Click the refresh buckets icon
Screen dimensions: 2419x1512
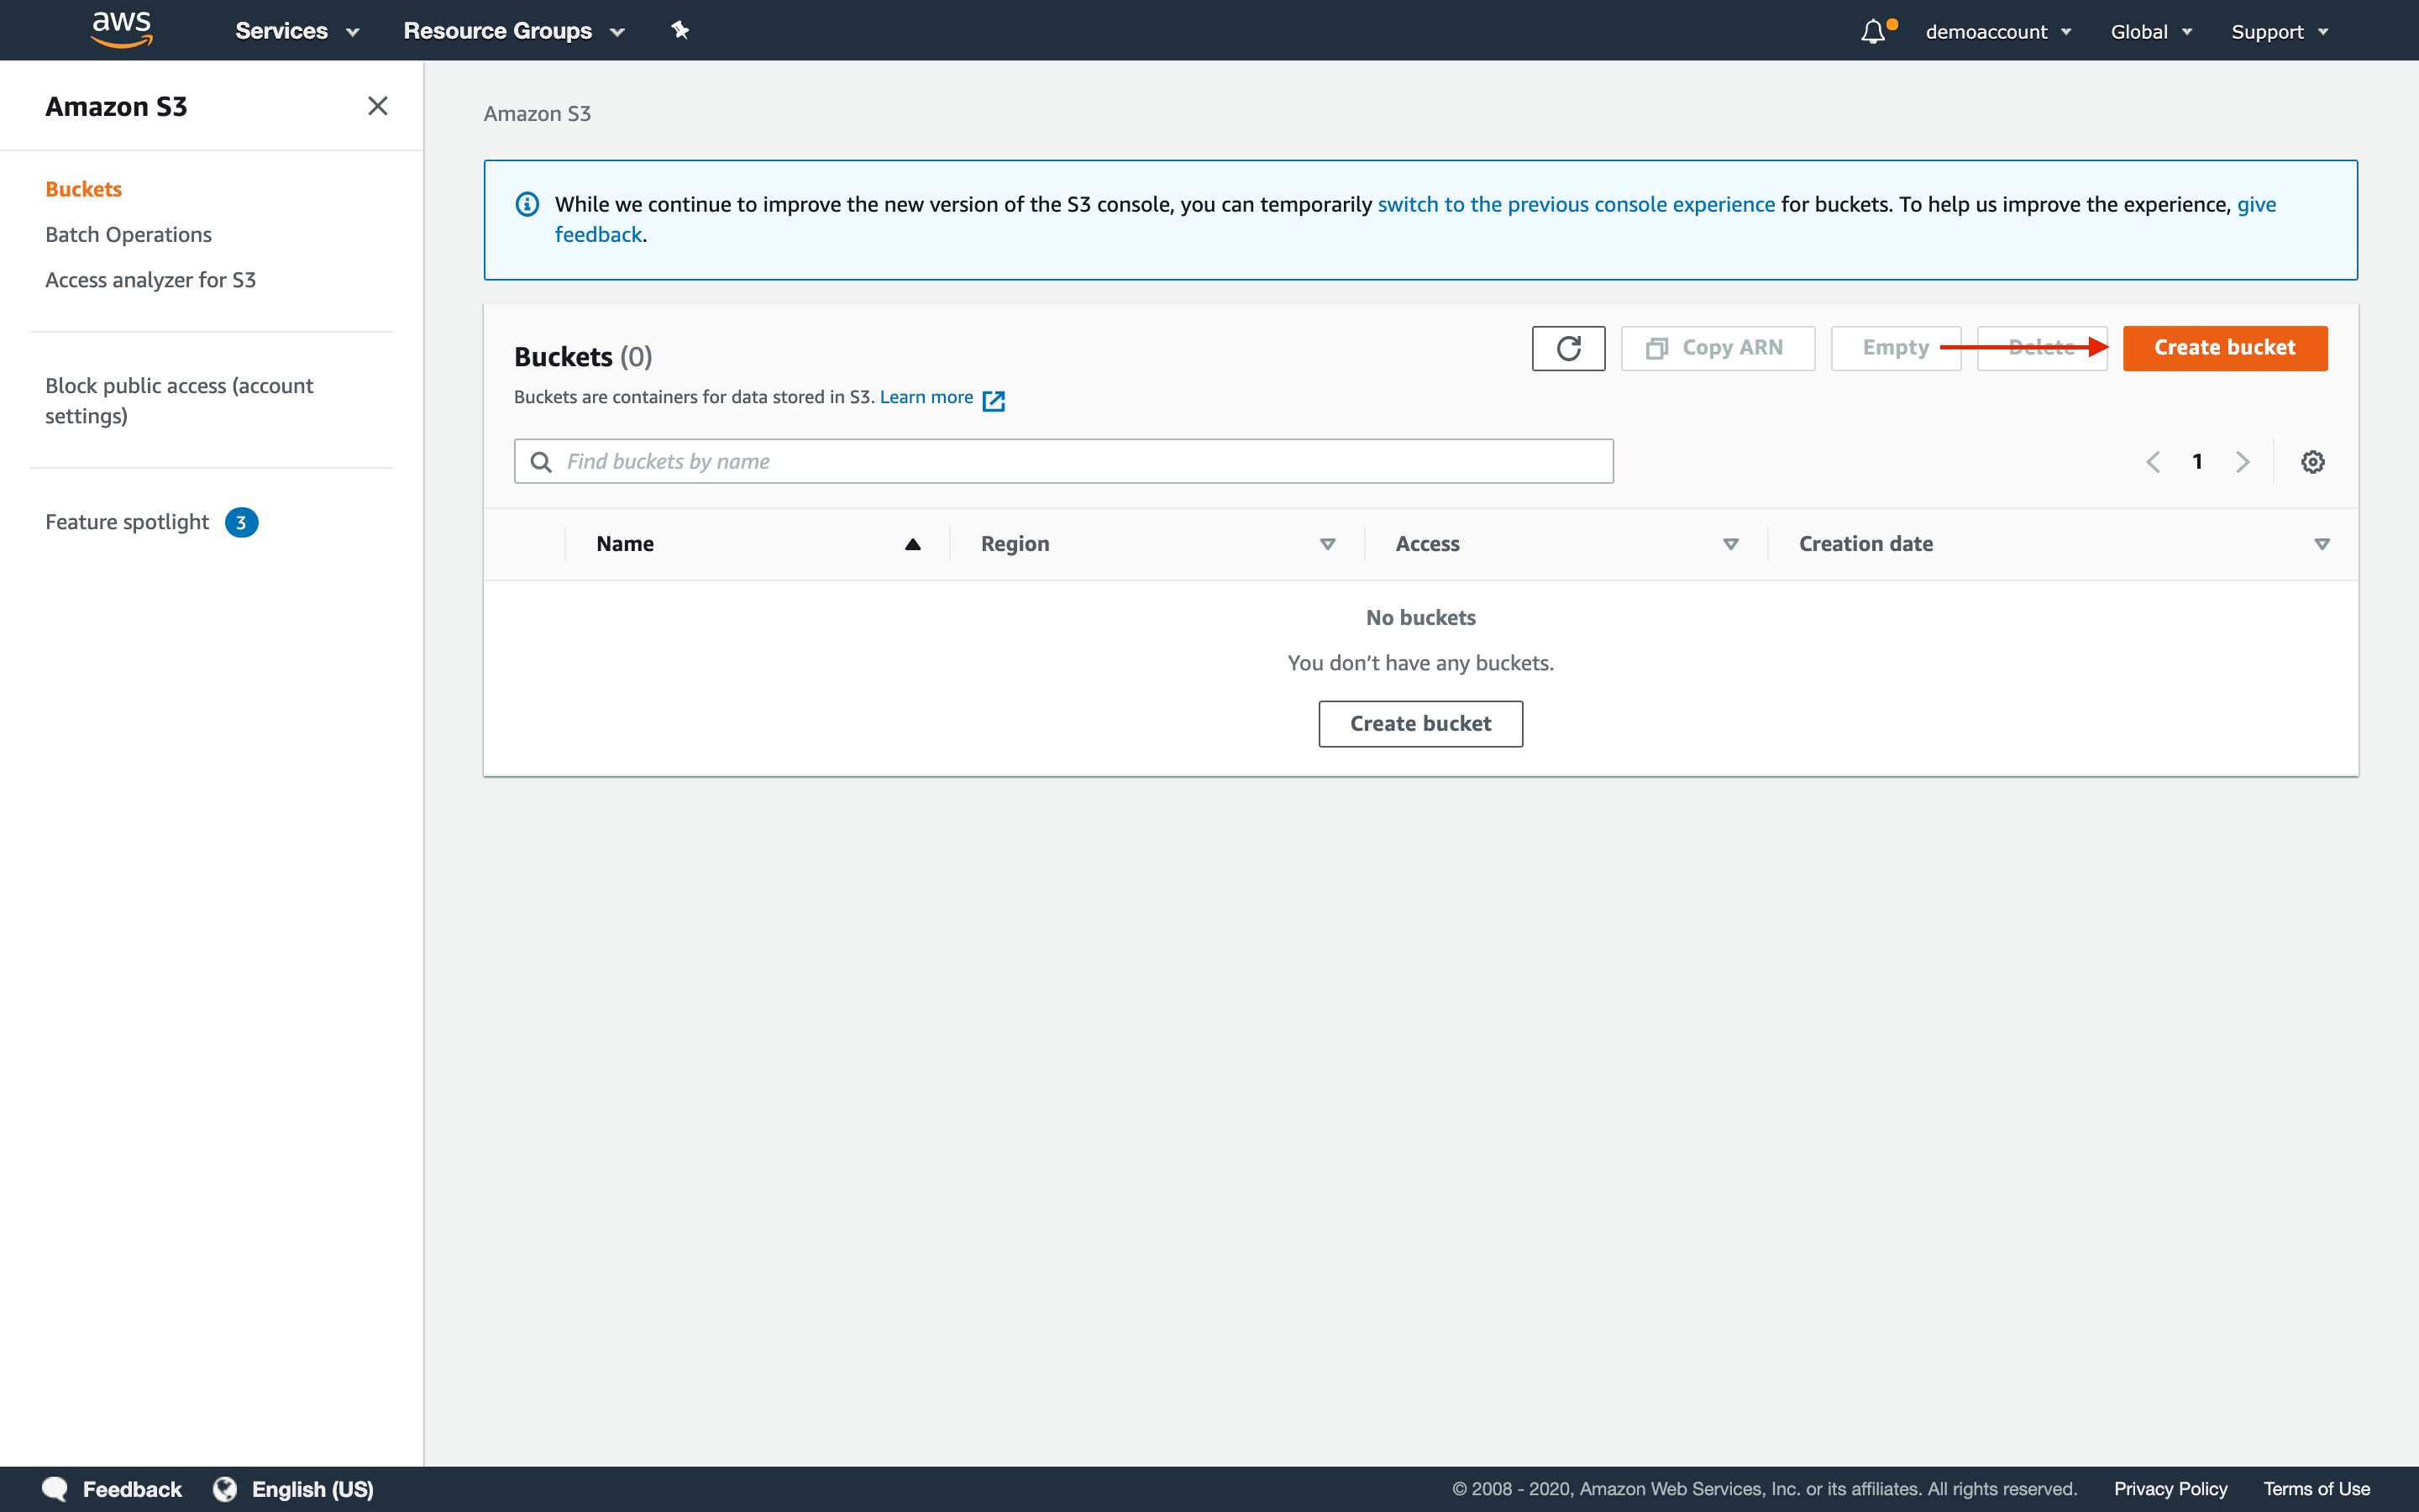(1566, 347)
